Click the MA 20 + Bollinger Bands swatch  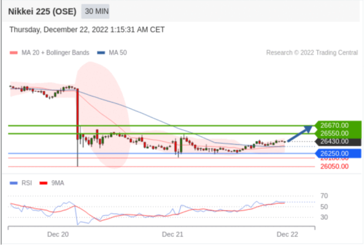[14, 53]
